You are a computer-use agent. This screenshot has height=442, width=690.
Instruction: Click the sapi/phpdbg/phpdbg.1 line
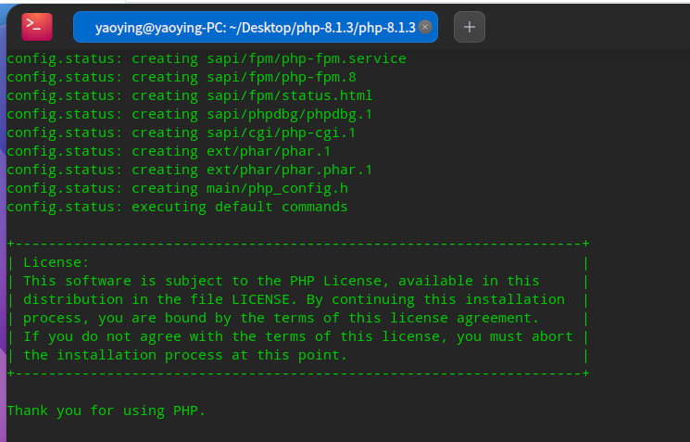(189, 114)
